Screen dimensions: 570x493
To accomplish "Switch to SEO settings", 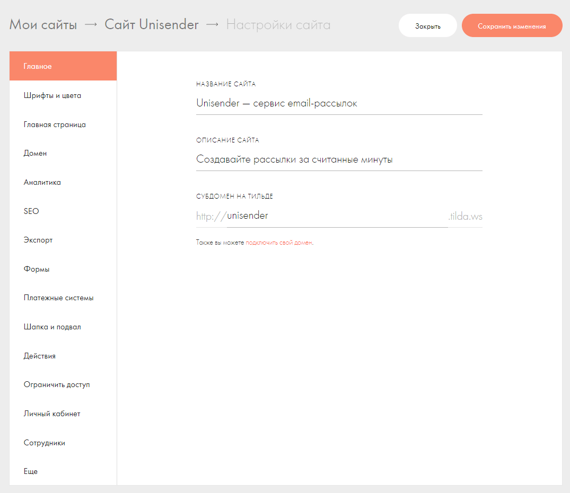I will pyautogui.click(x=63, y=211).
